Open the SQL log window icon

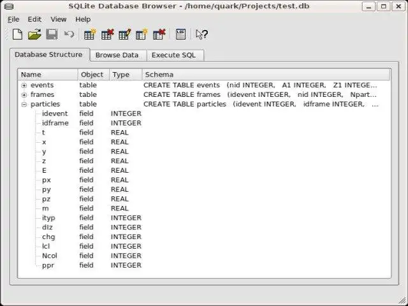click(180, 34)
